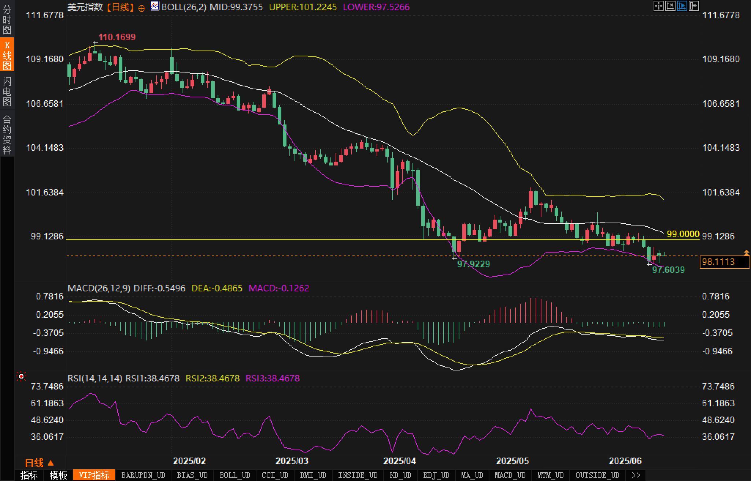Expand the 日线 period dropdown at bottom

coord(40,463)
